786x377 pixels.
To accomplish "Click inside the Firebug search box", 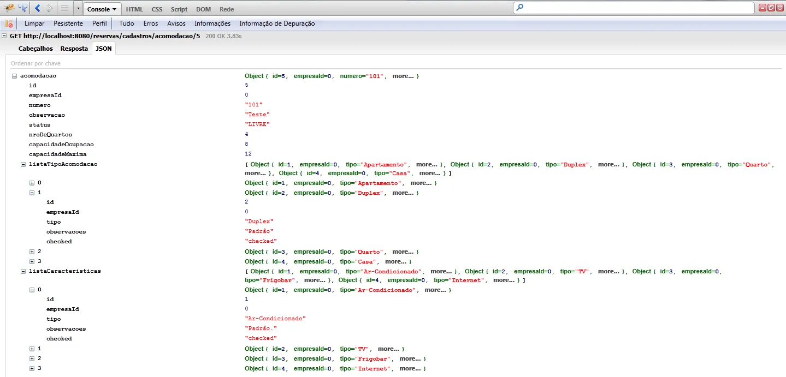I will (634, 8).
